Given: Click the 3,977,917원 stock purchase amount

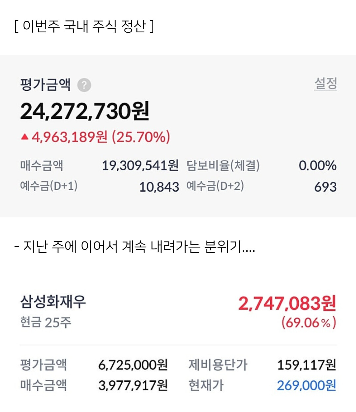Looking at the screenshot, I should [x=133, y=385].
